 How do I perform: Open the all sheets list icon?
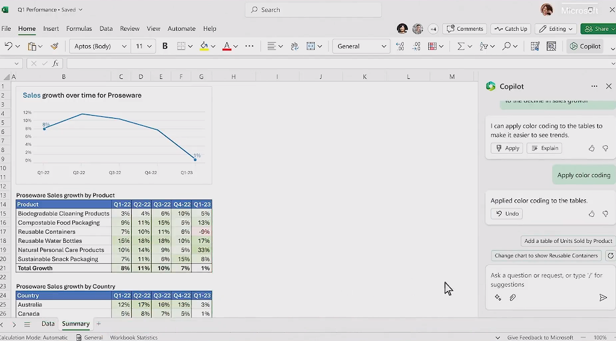pyautogui.click(x=26, y=324)
